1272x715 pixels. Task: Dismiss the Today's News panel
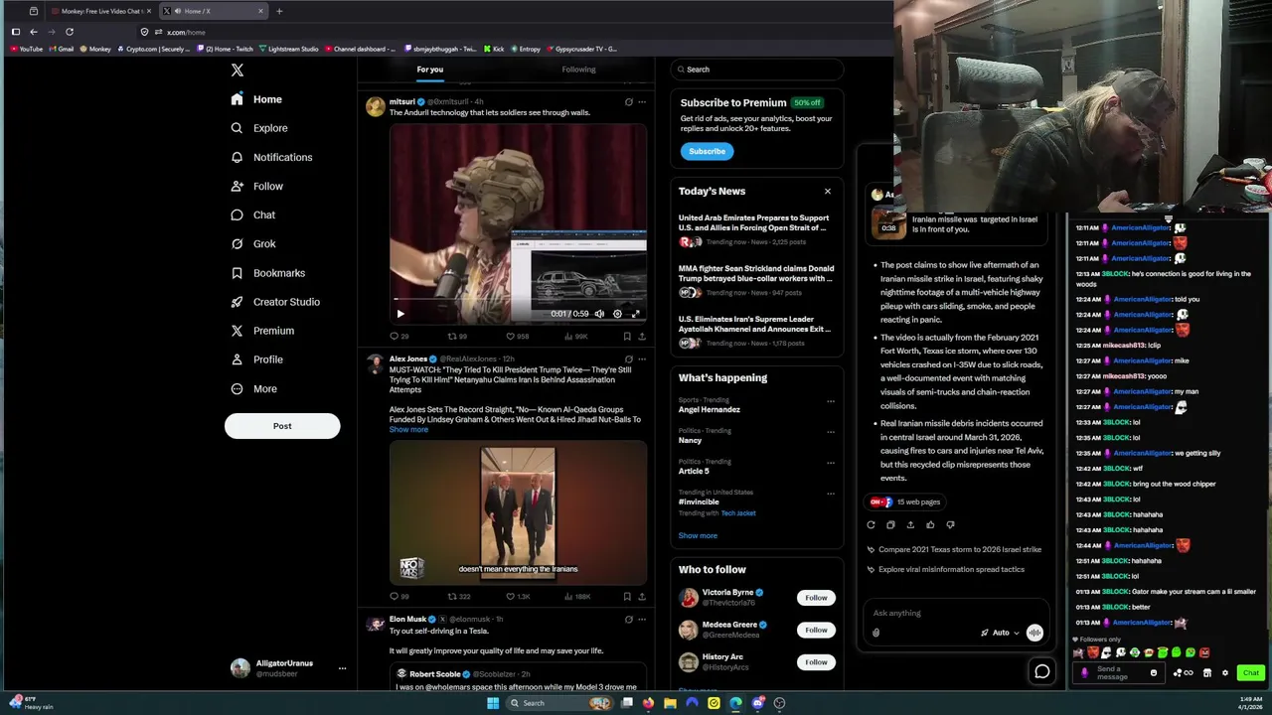tap(827, 191)
